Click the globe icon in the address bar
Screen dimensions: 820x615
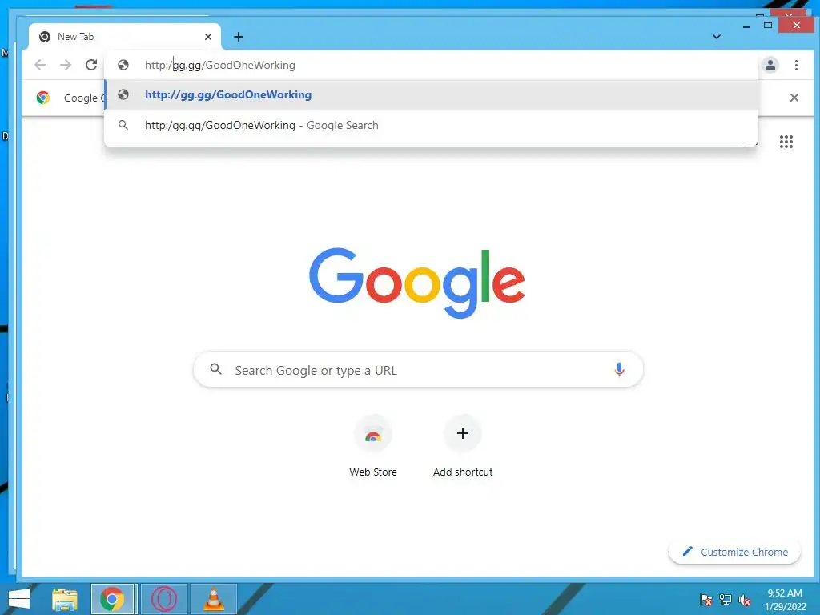123,65
